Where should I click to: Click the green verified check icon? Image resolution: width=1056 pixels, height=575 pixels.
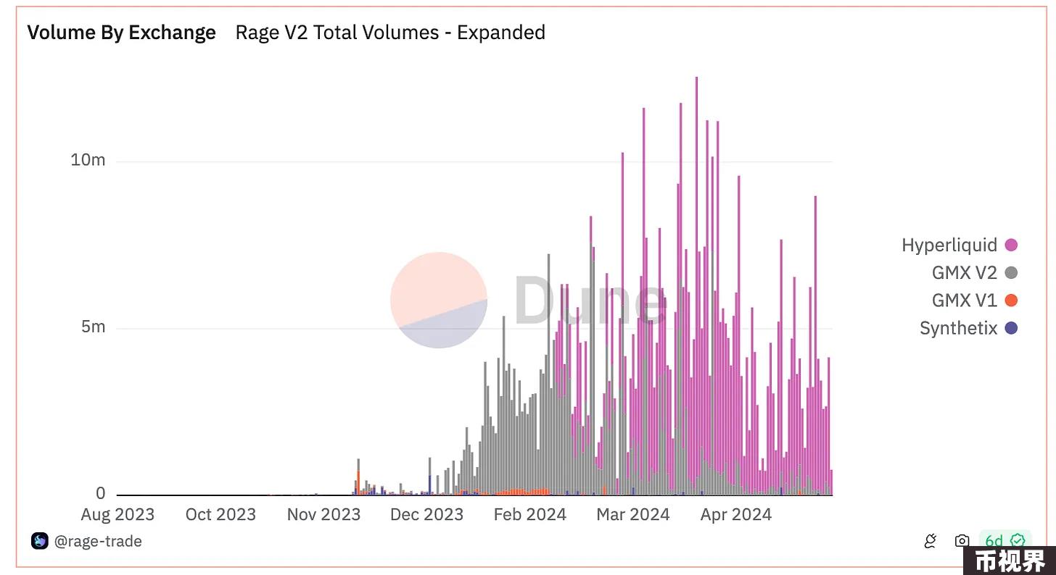[1018, 541]
